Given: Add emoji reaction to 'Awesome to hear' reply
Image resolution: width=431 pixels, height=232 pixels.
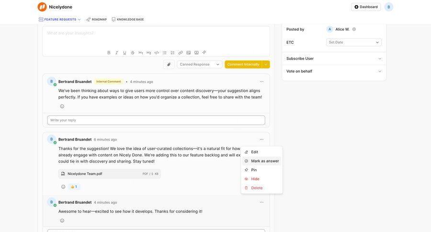Looking at the screenshot, I should pyautogui.click(x=62, y=220).
